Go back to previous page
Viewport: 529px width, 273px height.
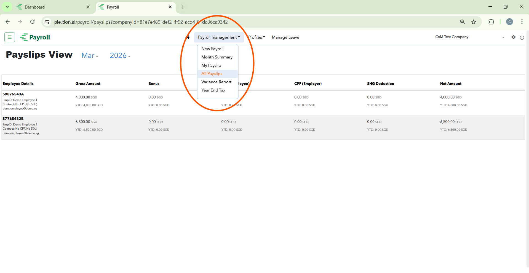click(8, 22)
